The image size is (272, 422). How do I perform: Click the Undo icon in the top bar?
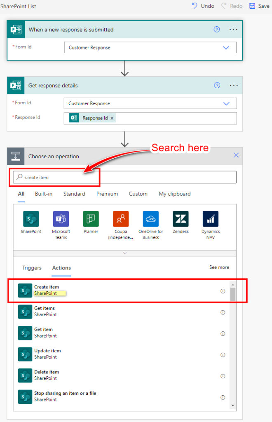coord(195,6)
